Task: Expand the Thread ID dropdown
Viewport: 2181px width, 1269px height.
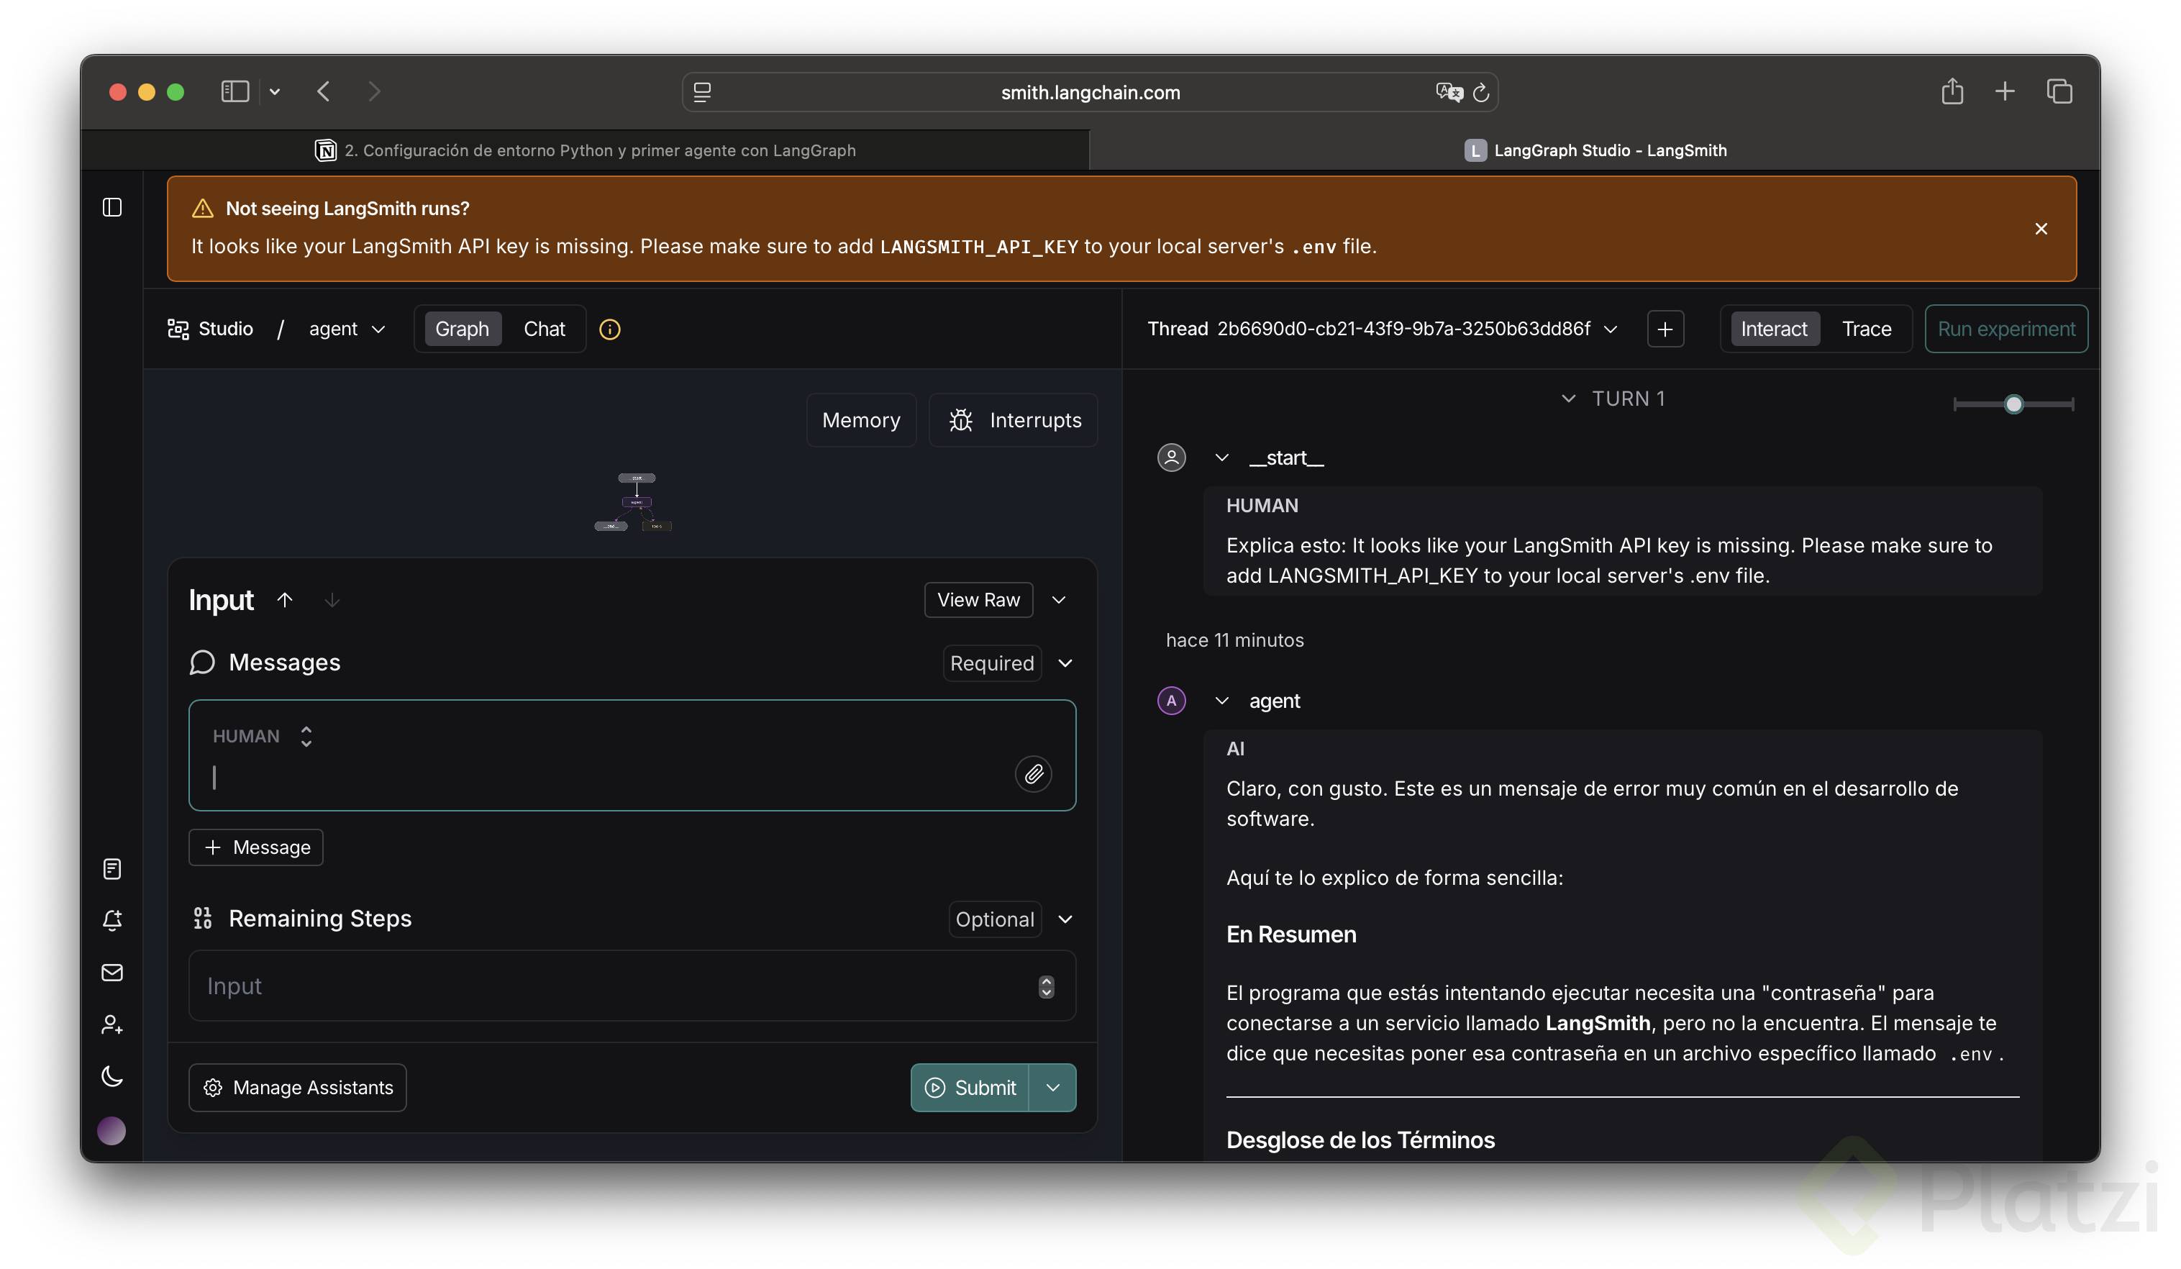Action: 1611,329
